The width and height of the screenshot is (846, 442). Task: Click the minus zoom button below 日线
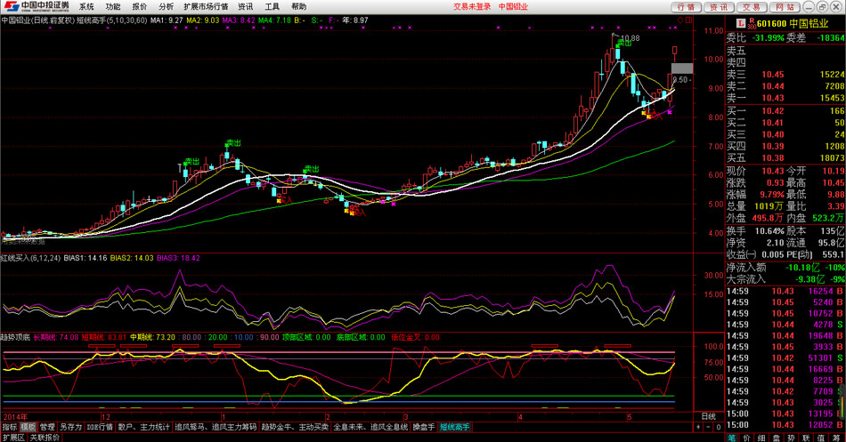[x=709, y=427]
